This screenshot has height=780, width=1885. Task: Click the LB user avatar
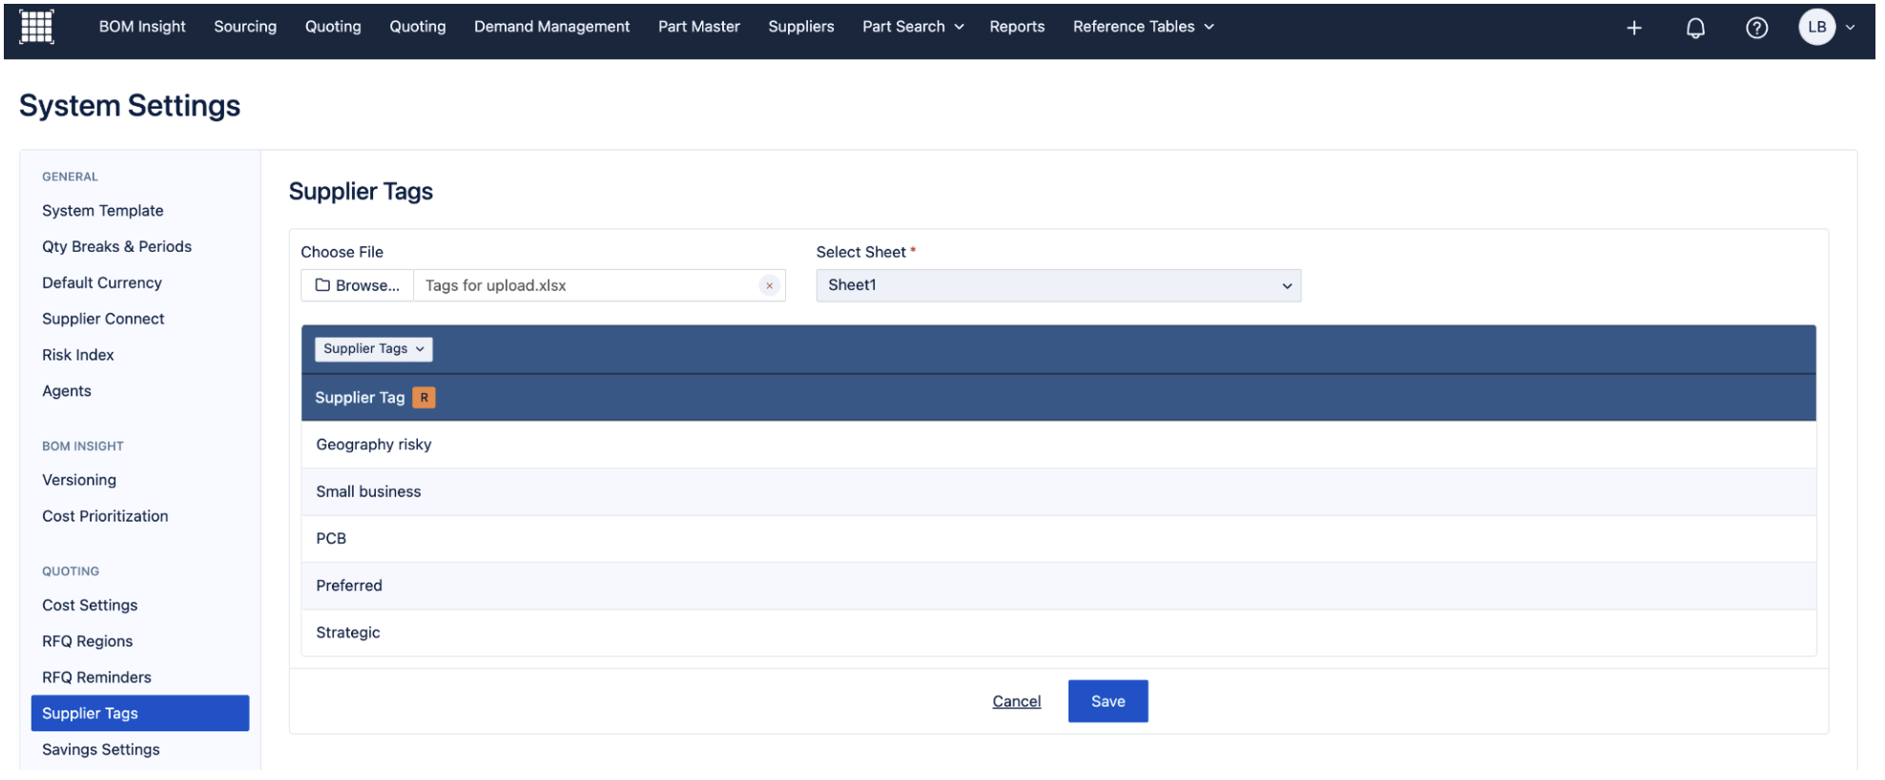pyautogui.click(x=1816, y=27)
